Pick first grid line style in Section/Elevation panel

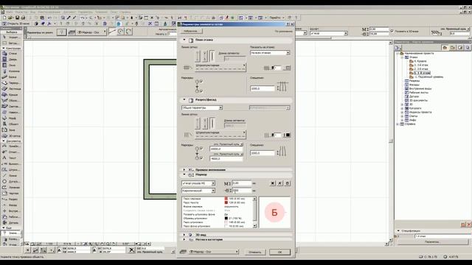(198, 123)
